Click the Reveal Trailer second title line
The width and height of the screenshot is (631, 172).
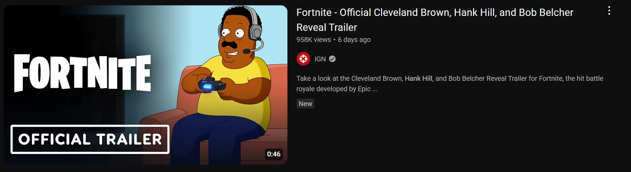pos(327,27)
